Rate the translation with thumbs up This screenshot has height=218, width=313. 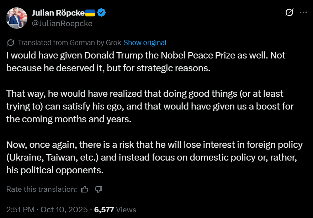[85, 189]
